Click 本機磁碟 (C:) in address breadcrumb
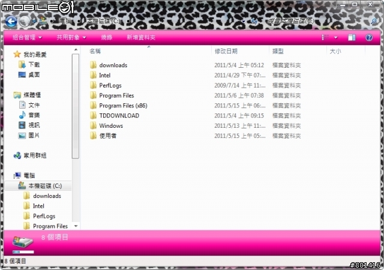This screenshot has width=384, height=270. click(104, 22)
